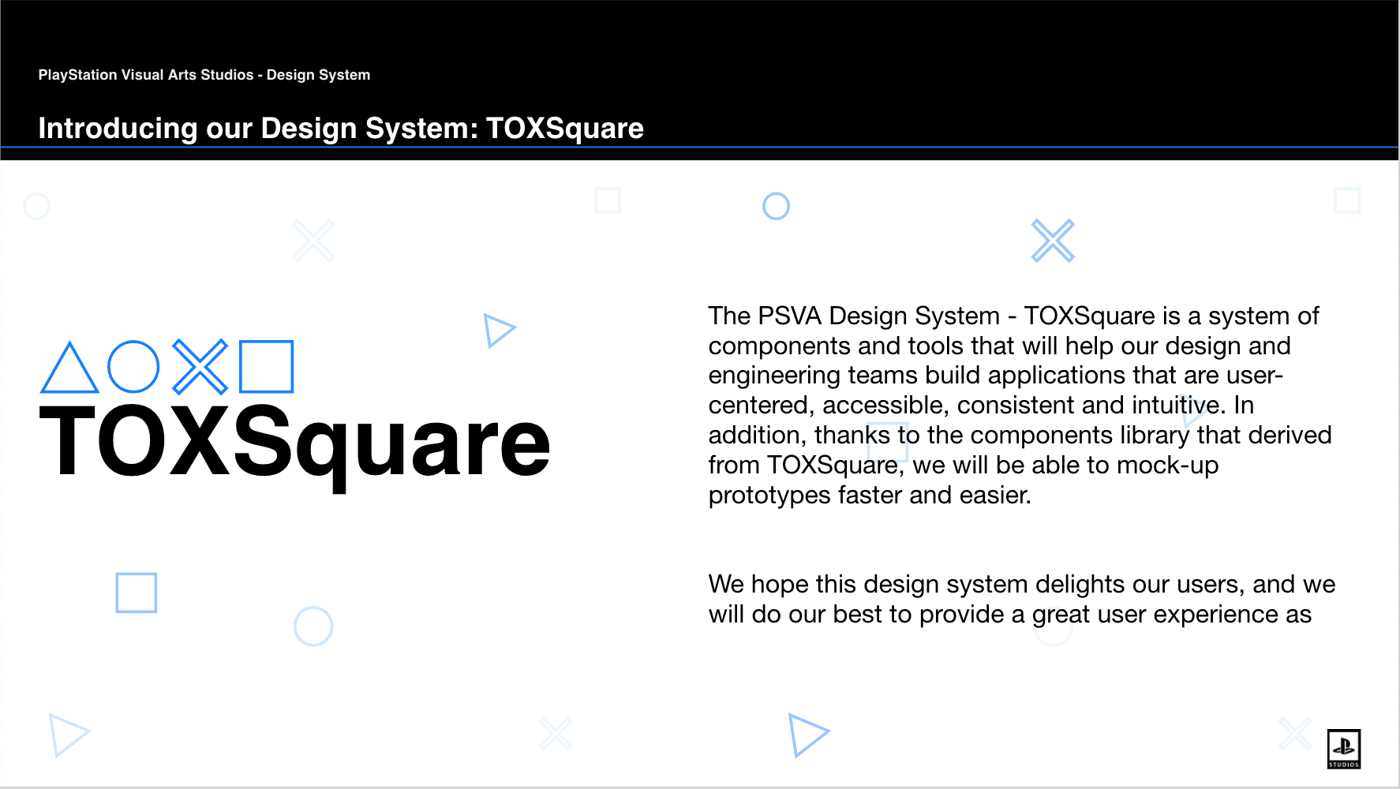This screenshot has height=789, width=1400.
Task: Click the "PlayStation Visual Arts Studios - Design System" subtitle
Action: pyautogui.click(x=204, y=75)
